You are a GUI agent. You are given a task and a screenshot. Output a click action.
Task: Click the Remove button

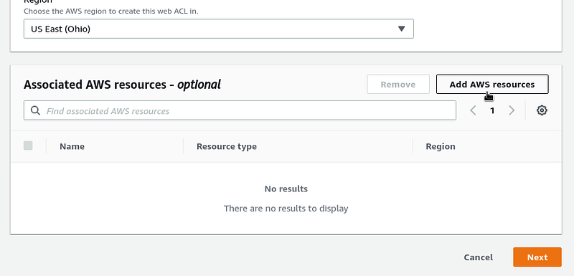[398, 85]
